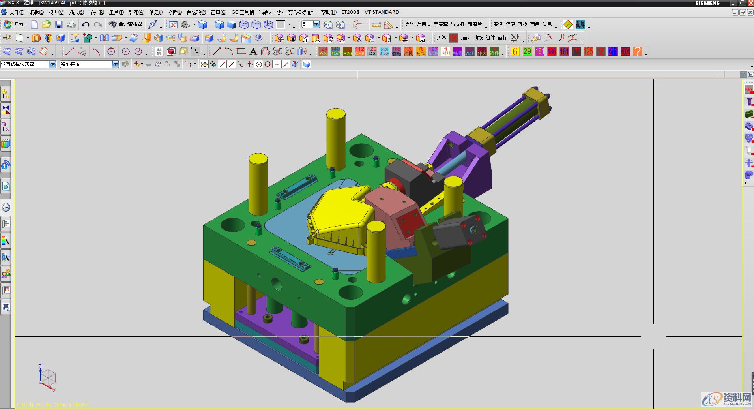
Task: Open the selection scope dropdown (整个装配)
Action: (x=115, y=64)
